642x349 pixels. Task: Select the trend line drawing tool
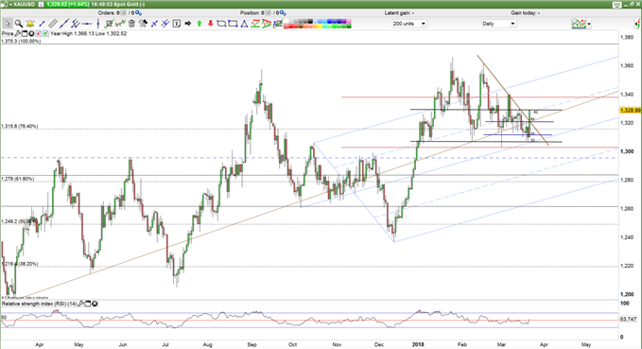click(64, 24)
